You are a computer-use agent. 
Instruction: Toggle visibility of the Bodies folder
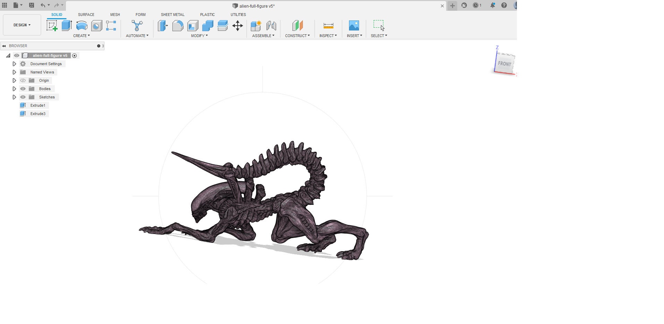(23, 89)
